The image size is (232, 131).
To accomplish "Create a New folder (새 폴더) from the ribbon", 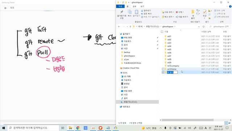I will [x=193, y=15].
